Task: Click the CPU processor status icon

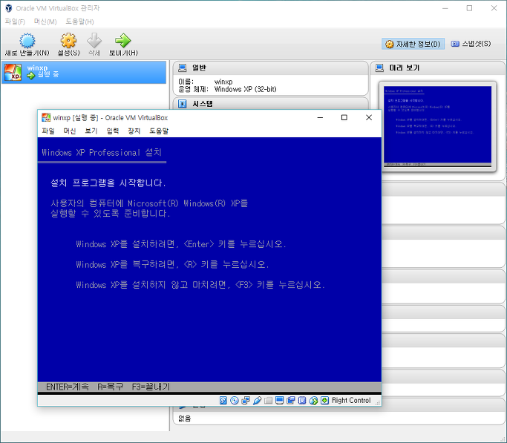Action: [302, 401]
